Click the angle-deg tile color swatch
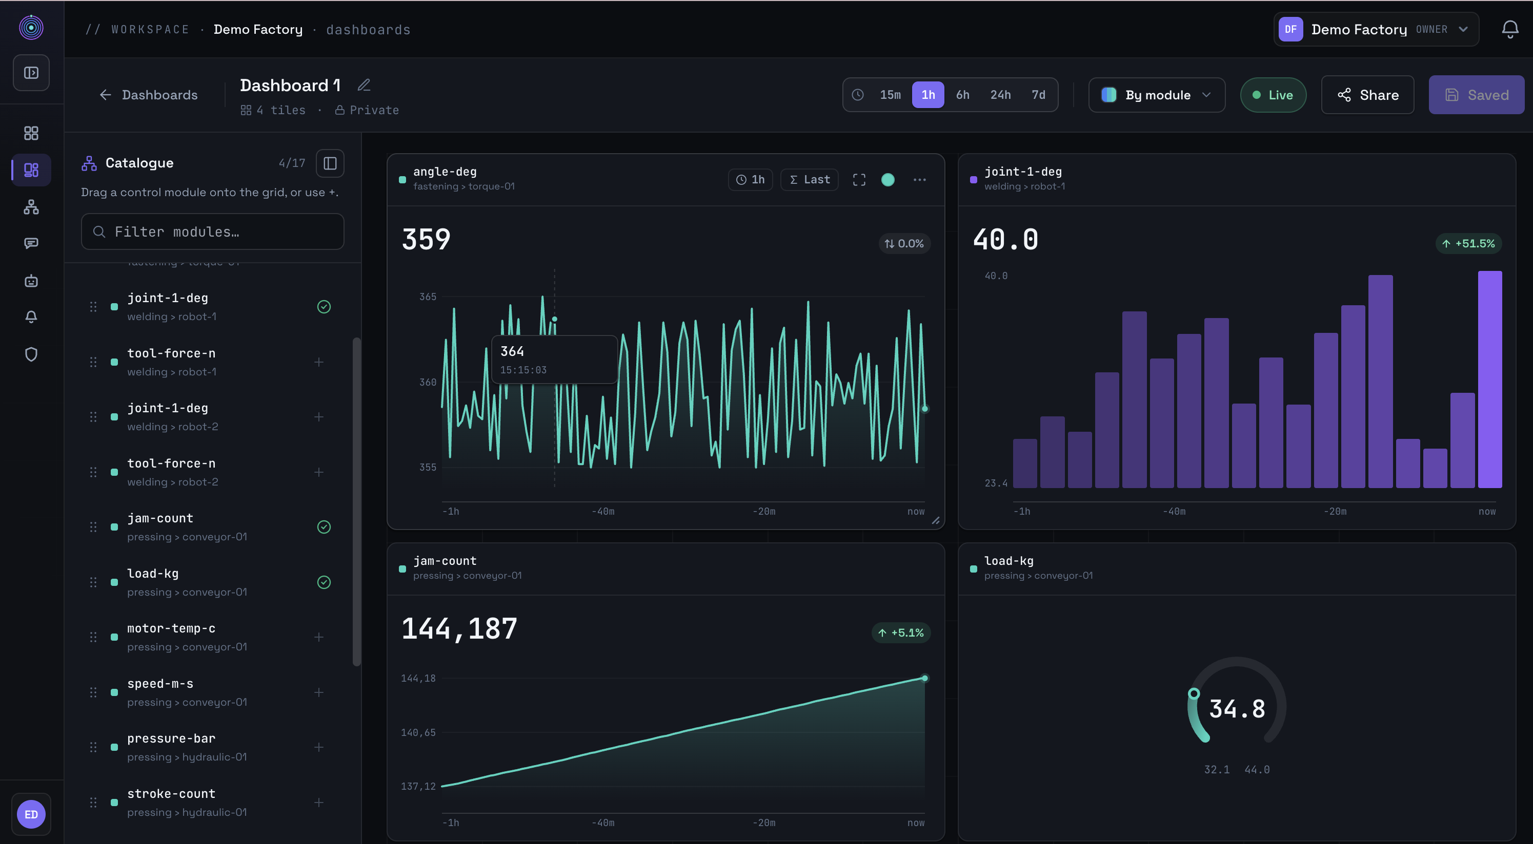The image size is (1533, 844). coord(887,179)
